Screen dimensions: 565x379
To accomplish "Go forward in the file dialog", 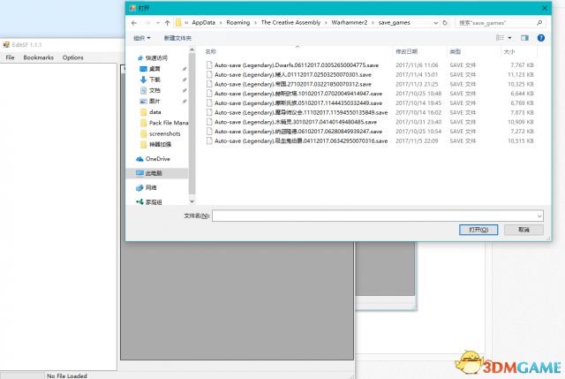I will [x=147, y=23].
